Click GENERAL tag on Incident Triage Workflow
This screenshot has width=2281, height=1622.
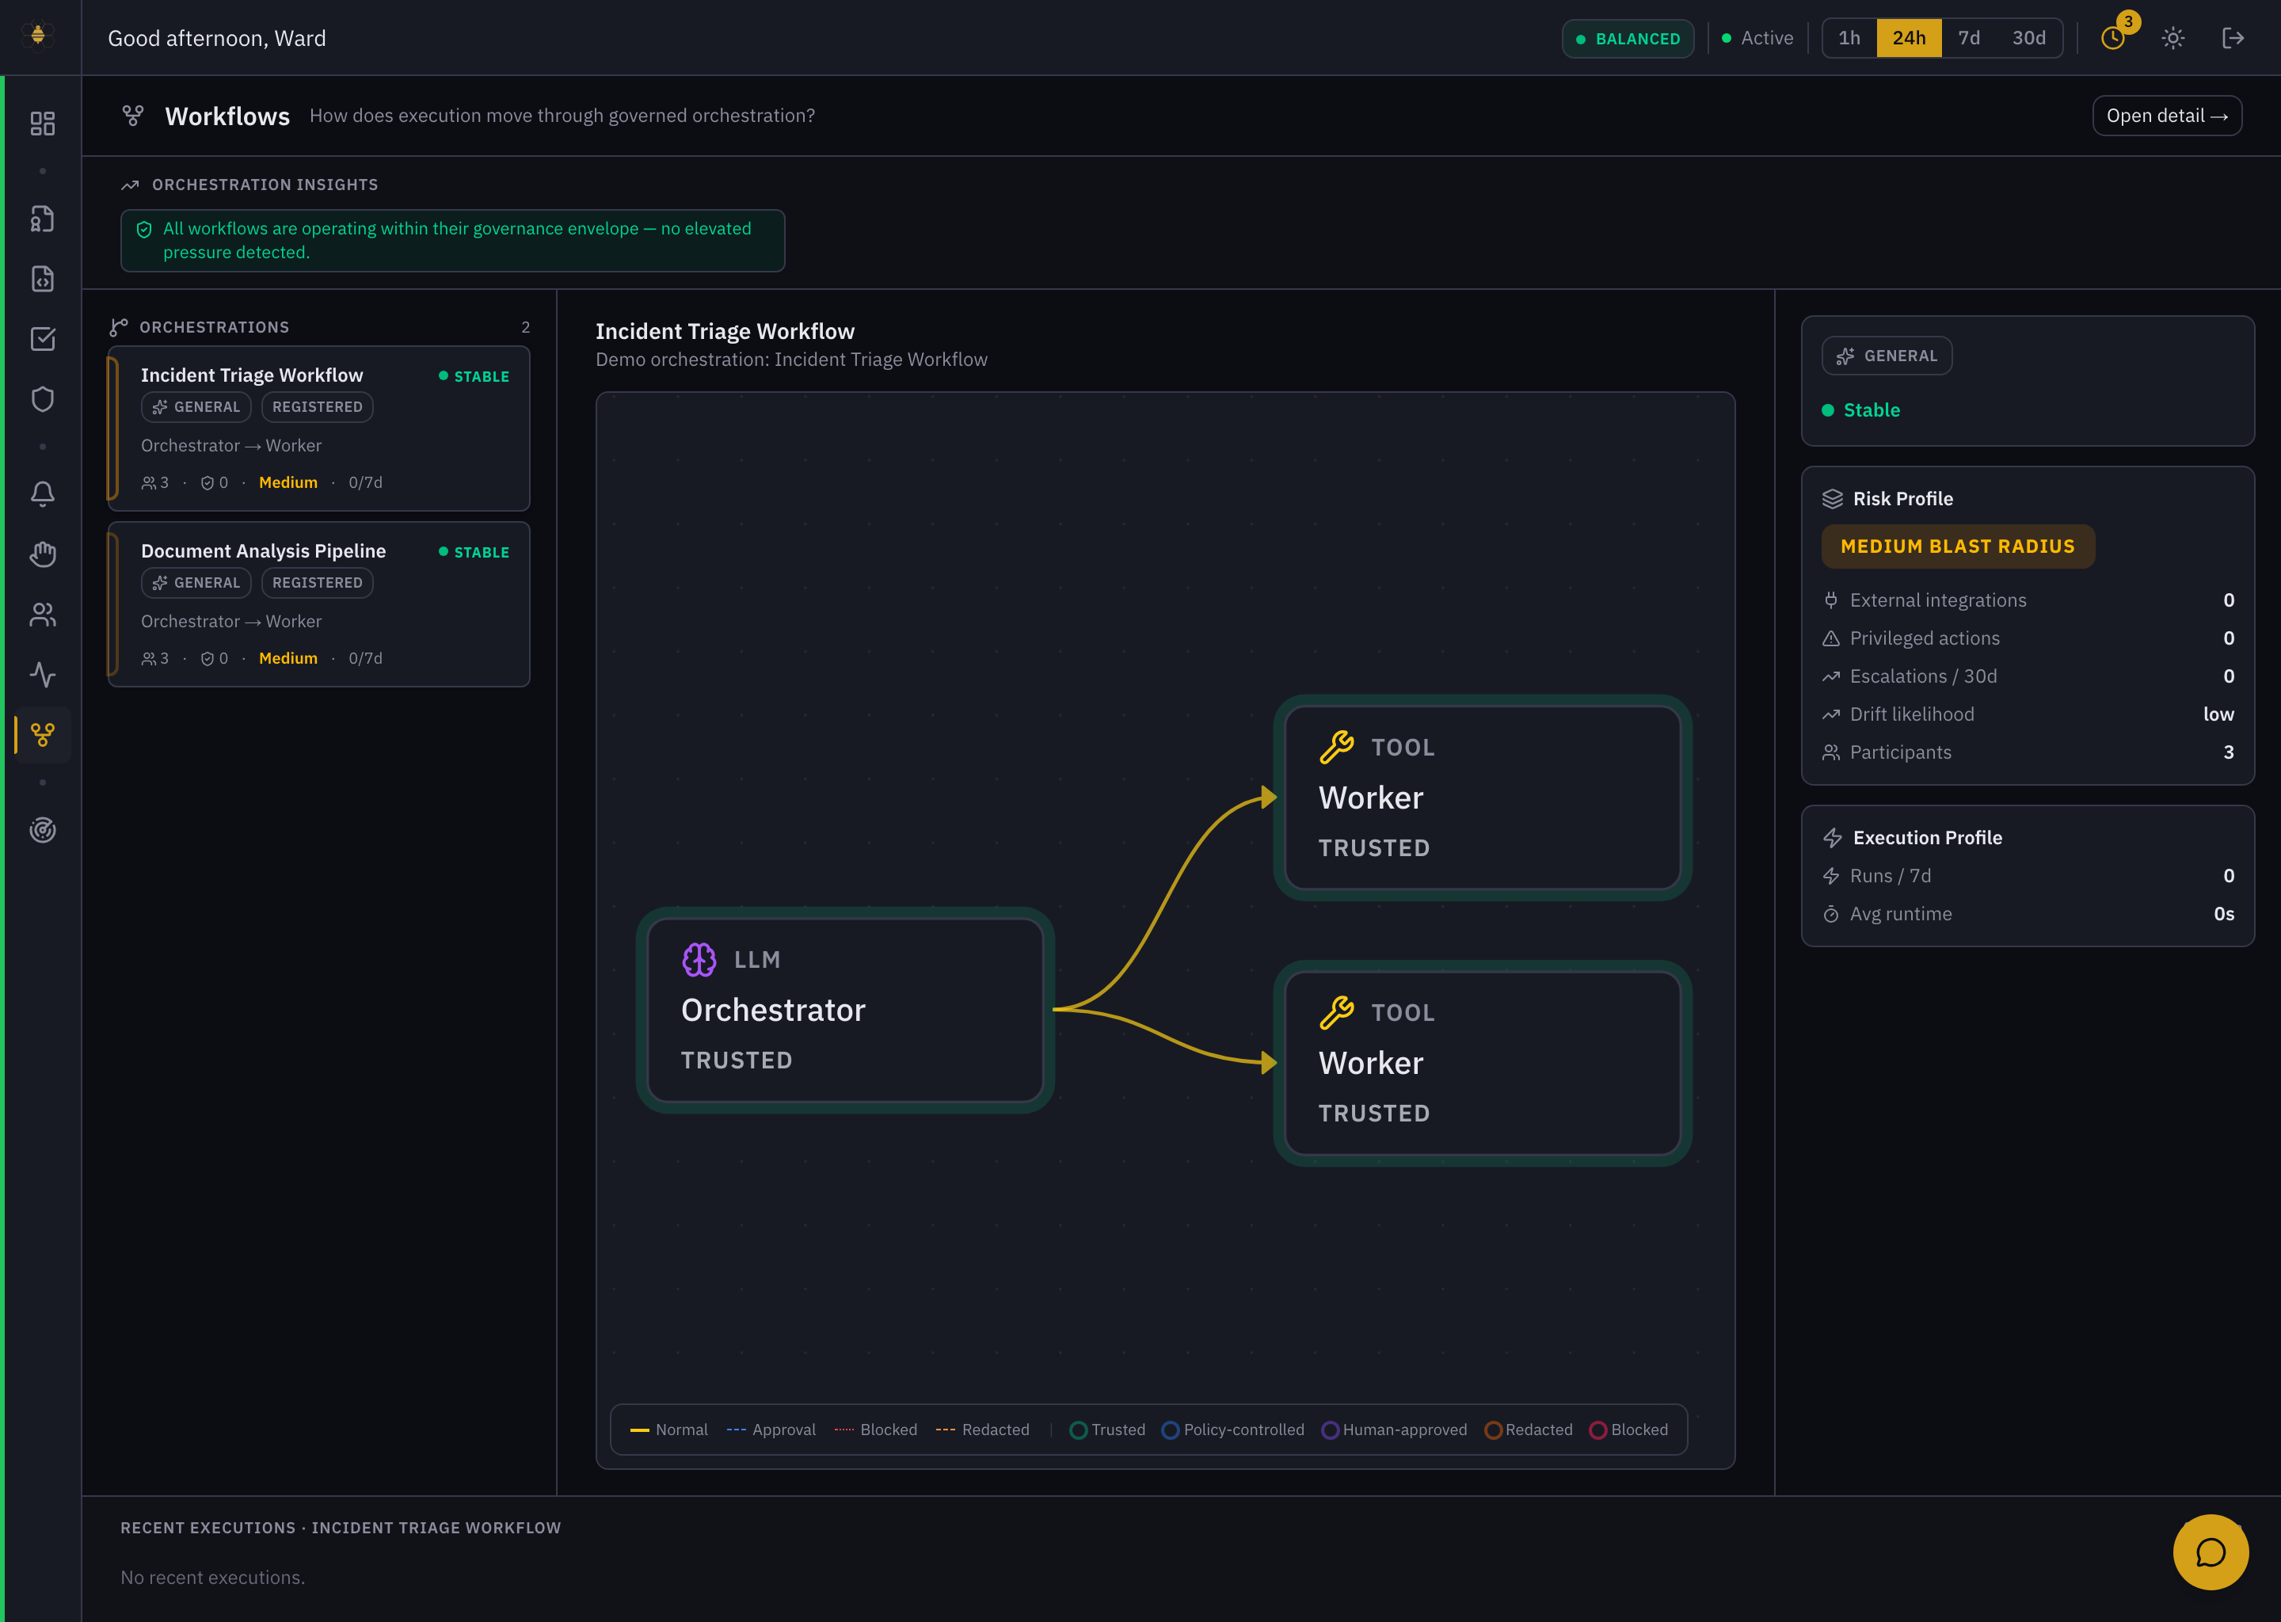click(x=196, y=408)
